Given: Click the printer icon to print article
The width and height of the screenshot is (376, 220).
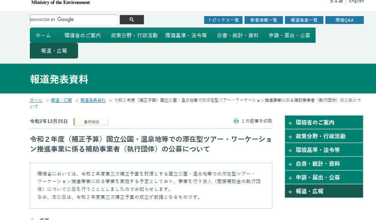Looking at the screenshot, I should pos(236,121).
